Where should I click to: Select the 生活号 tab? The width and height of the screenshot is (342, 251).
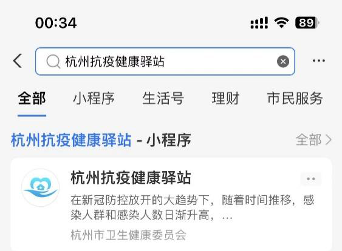coord(163,98)
